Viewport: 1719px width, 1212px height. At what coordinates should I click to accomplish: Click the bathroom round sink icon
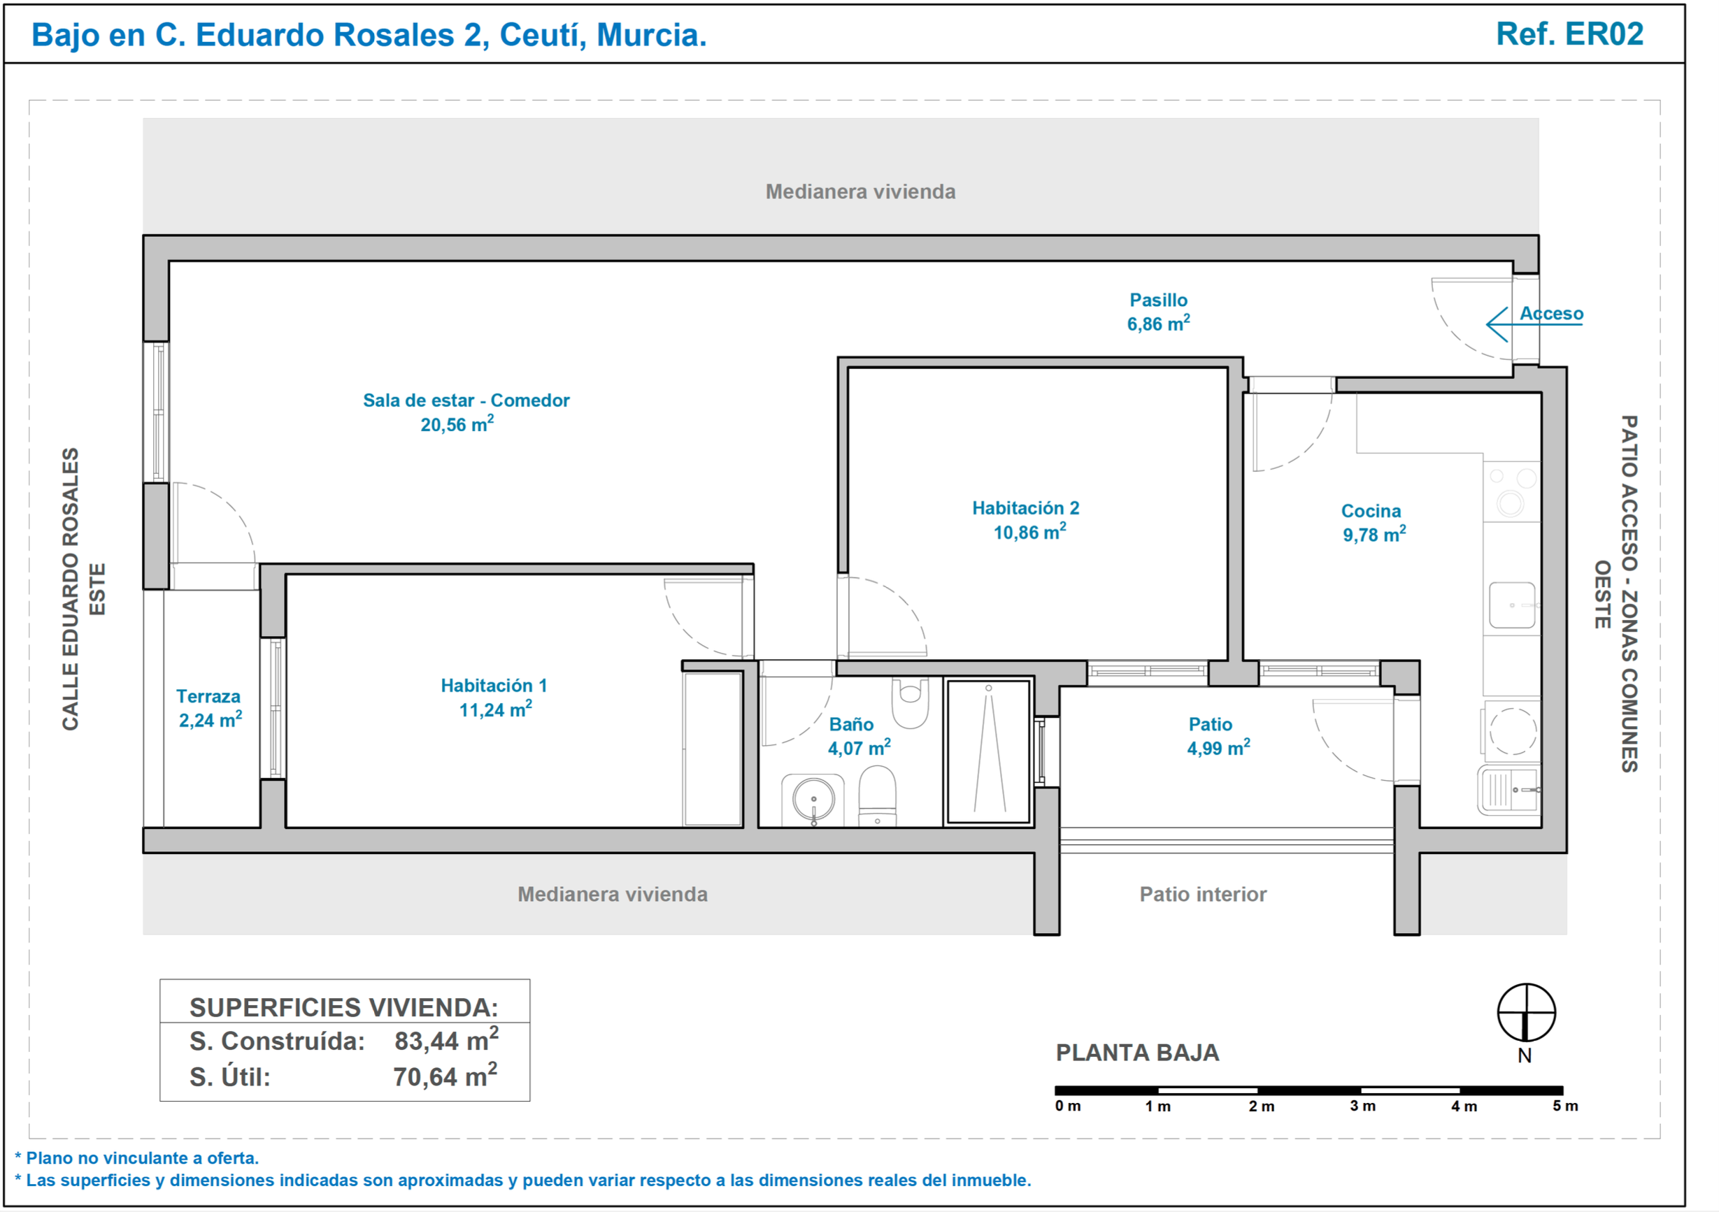point(813,799)
